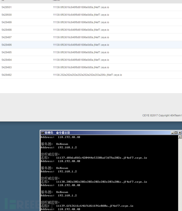Screen dimensions: 182x211
Task: Minimize the command prompt window
Action: (172, 133)
